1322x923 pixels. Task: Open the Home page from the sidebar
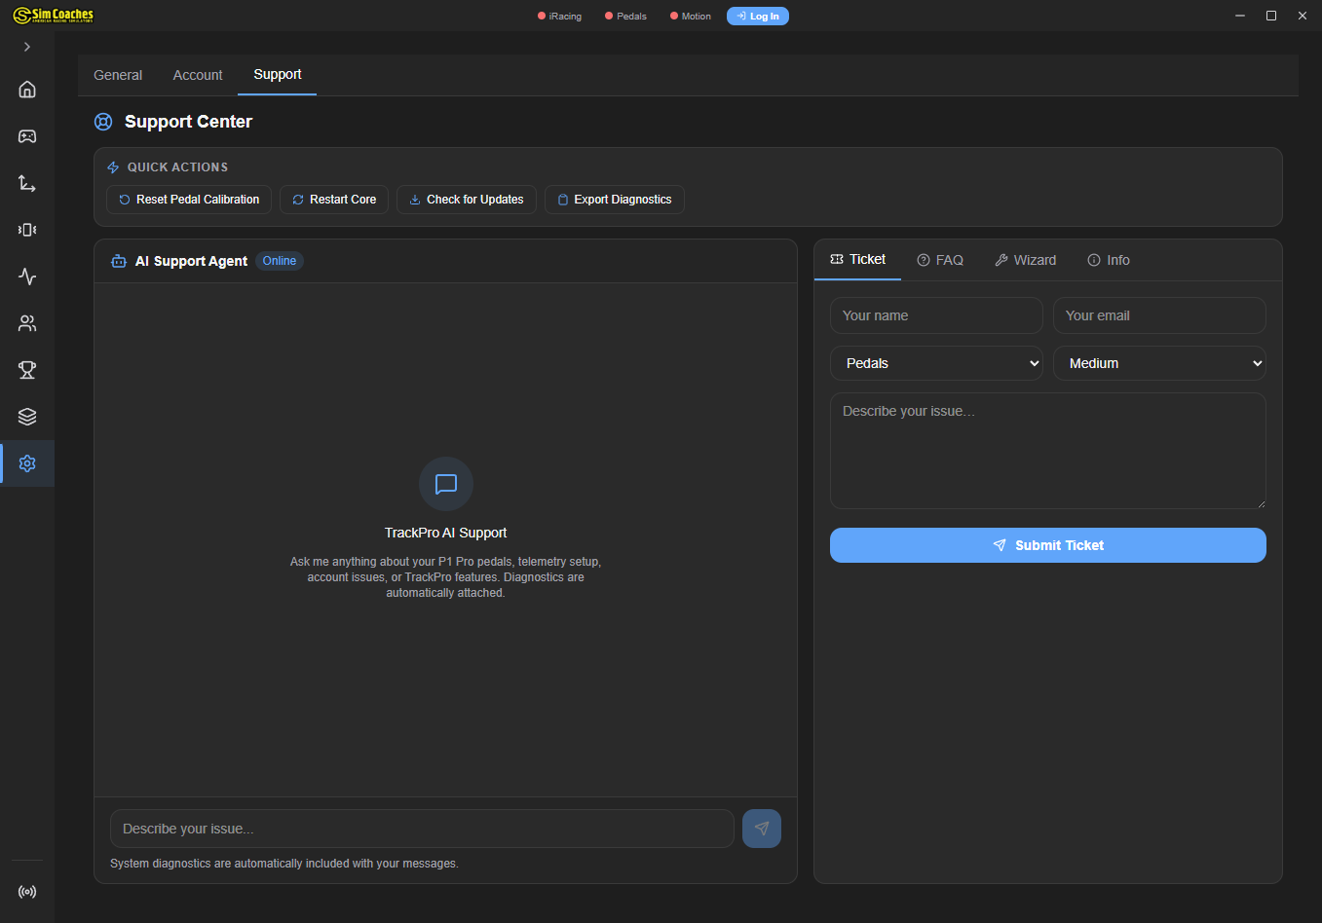[x=26, y=89]
